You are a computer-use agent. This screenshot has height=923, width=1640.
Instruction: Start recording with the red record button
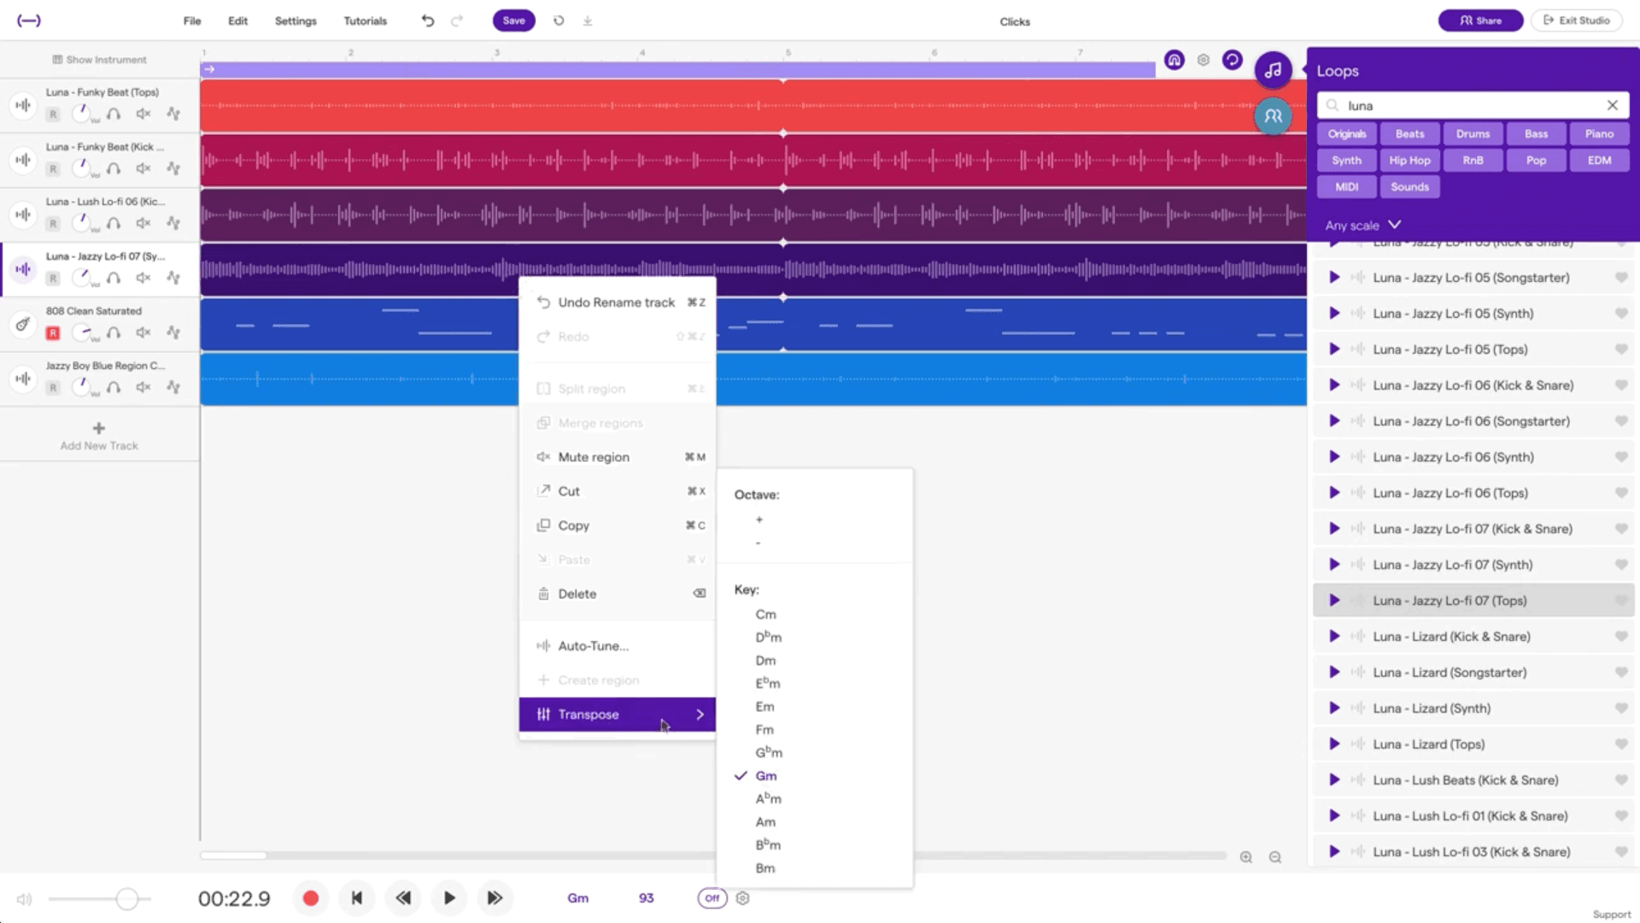(311, 898)
